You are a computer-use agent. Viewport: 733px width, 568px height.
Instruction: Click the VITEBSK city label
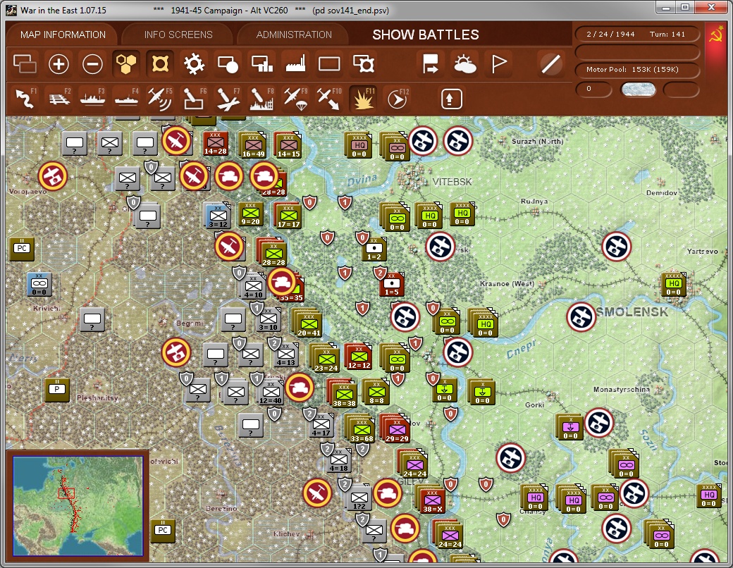point(452,182)
